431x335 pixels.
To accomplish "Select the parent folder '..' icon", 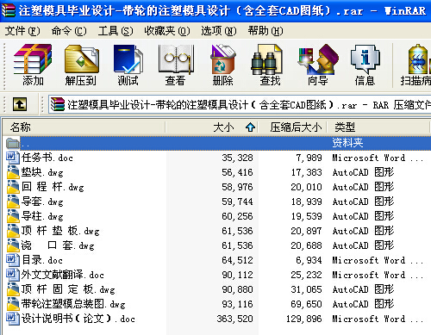I will pyautogui.click(x=13, y=143).
